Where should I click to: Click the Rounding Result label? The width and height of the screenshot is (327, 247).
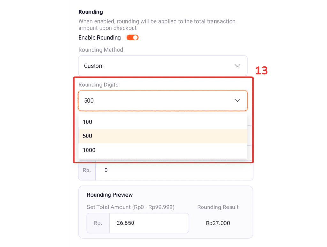[218, 207]
